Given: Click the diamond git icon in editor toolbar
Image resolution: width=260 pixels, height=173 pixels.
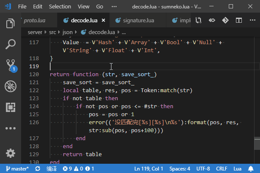Looking at the screenshot, I should [x=225, y=20].
